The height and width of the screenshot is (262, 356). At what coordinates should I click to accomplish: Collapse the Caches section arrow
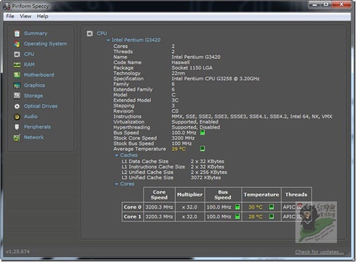116,155
